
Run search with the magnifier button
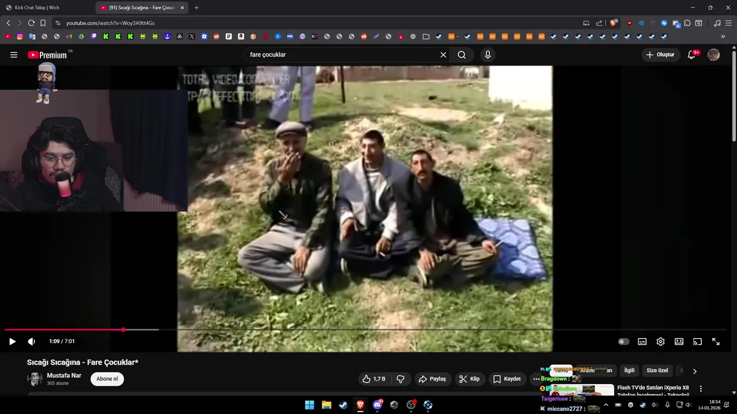coord(462,55)
